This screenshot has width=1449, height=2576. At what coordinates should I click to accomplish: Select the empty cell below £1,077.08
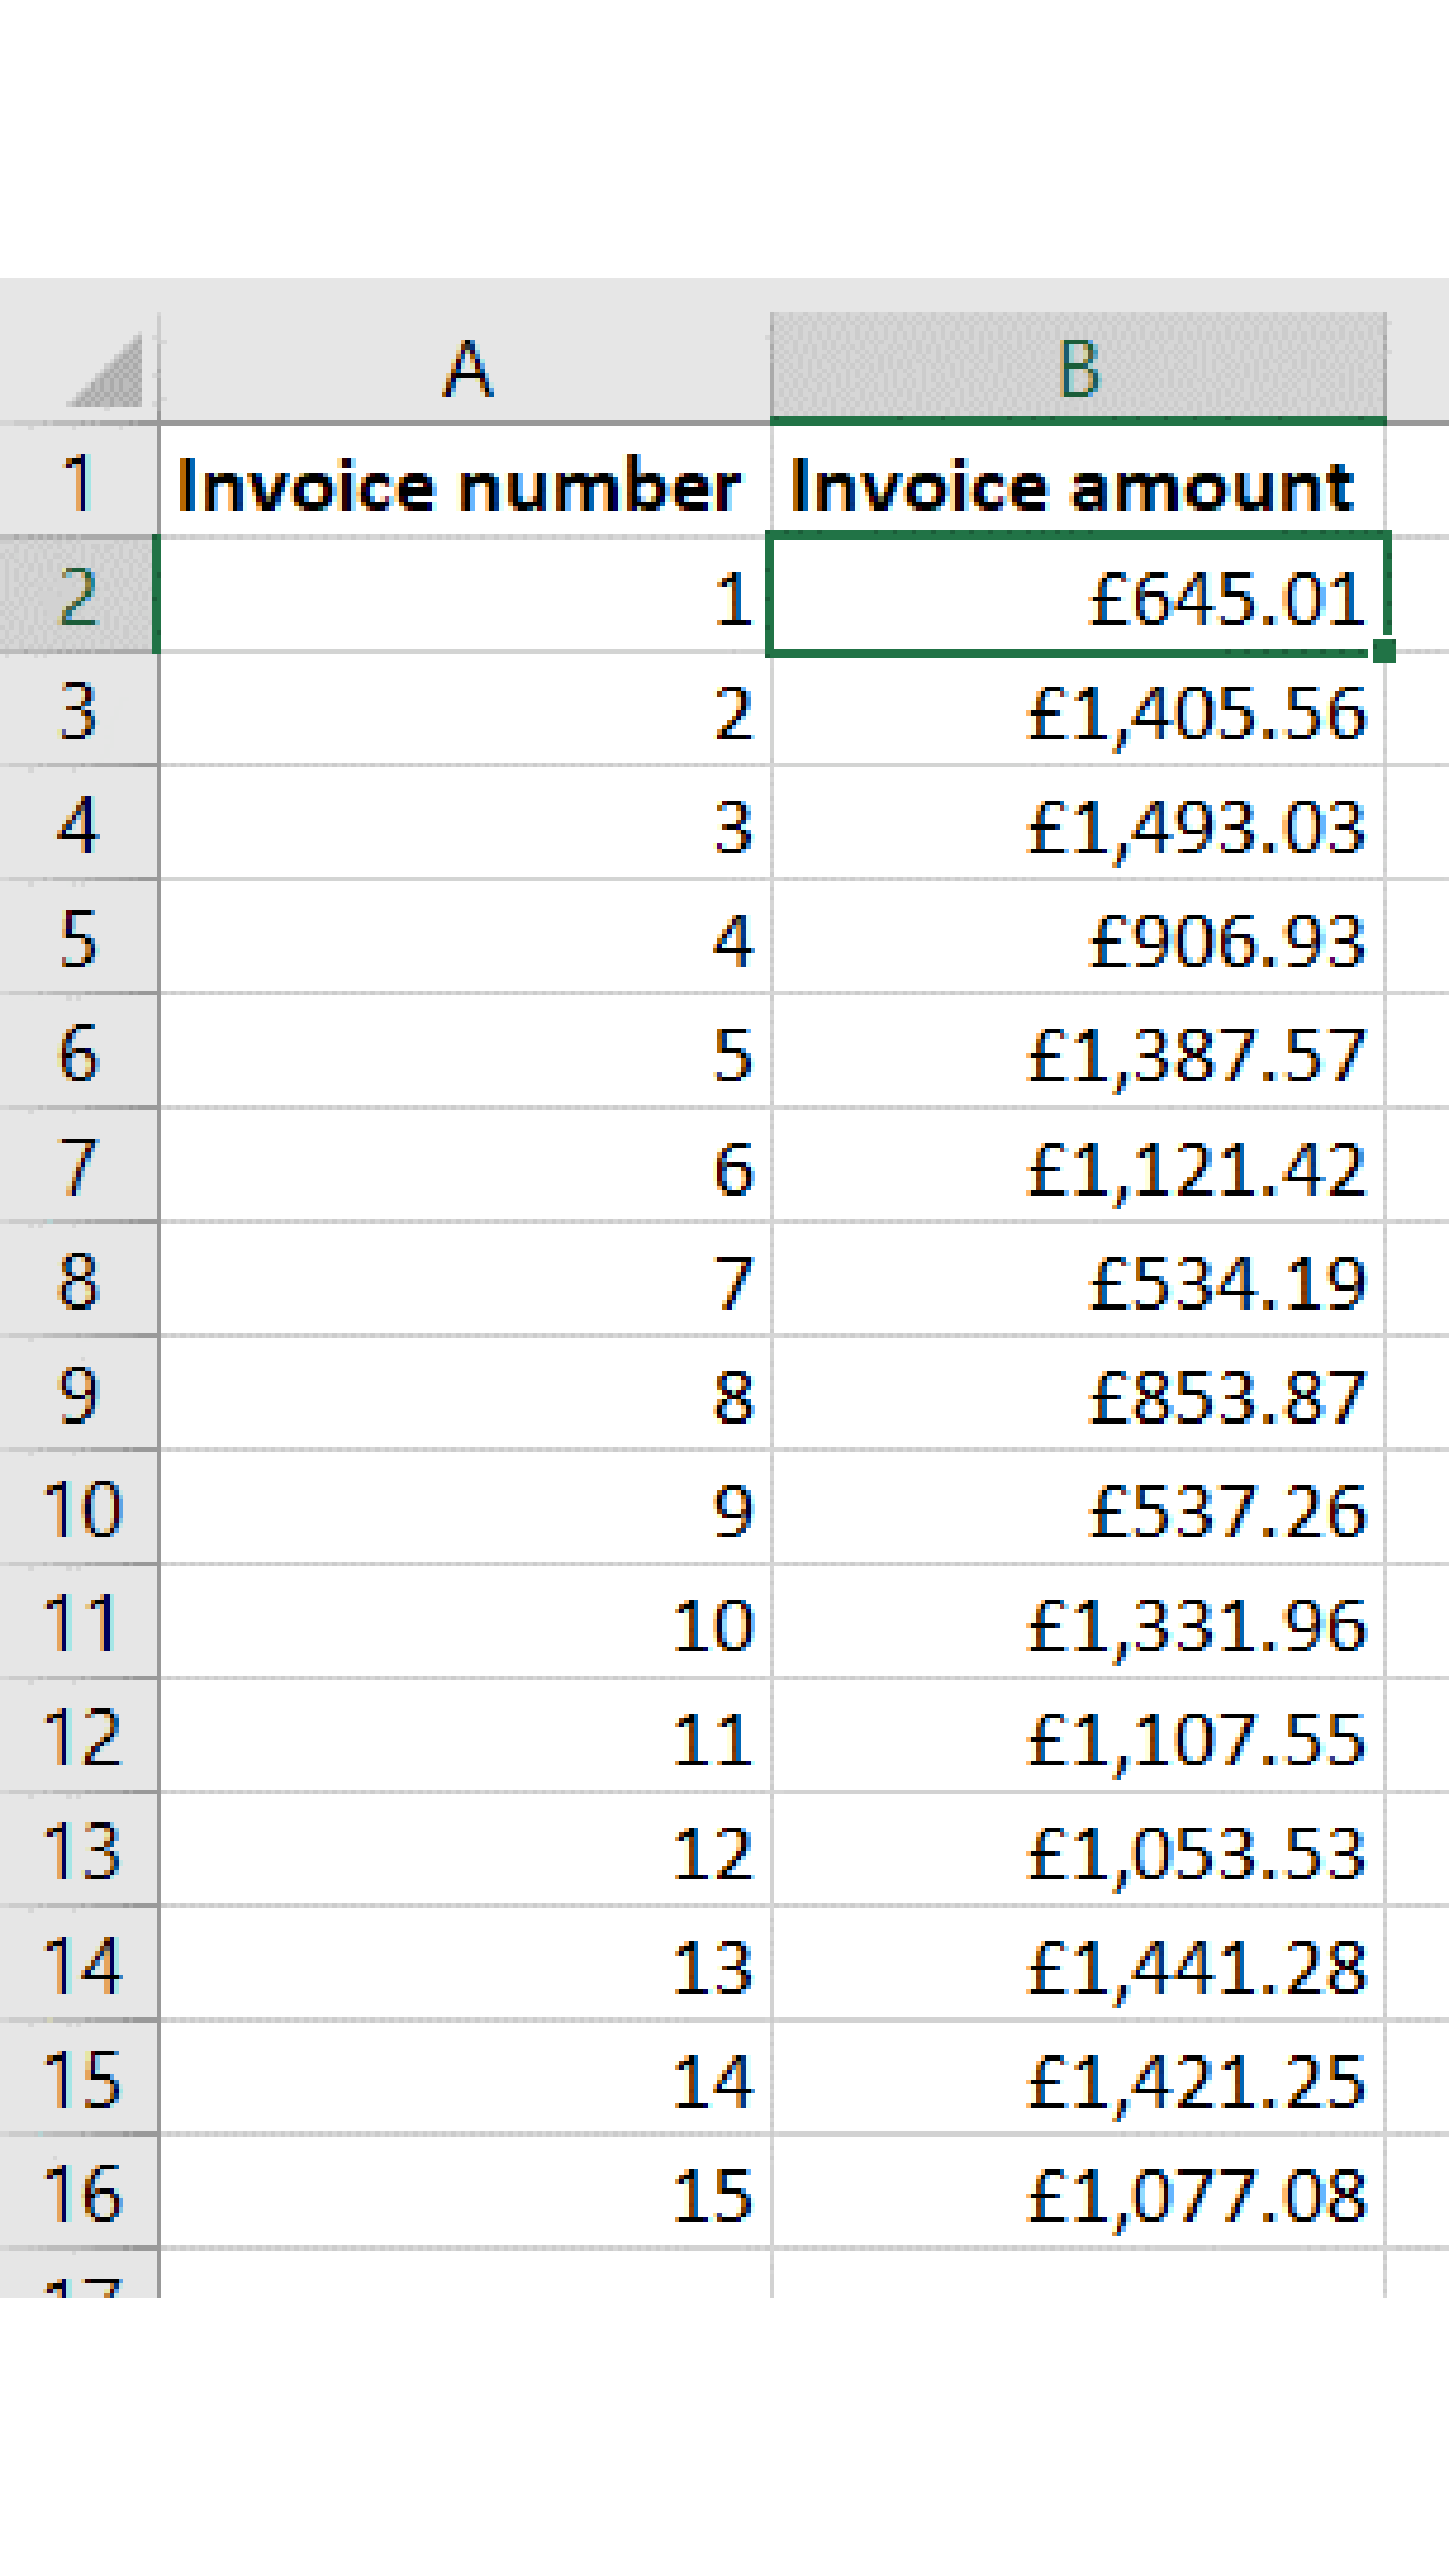(1078, 2276)
